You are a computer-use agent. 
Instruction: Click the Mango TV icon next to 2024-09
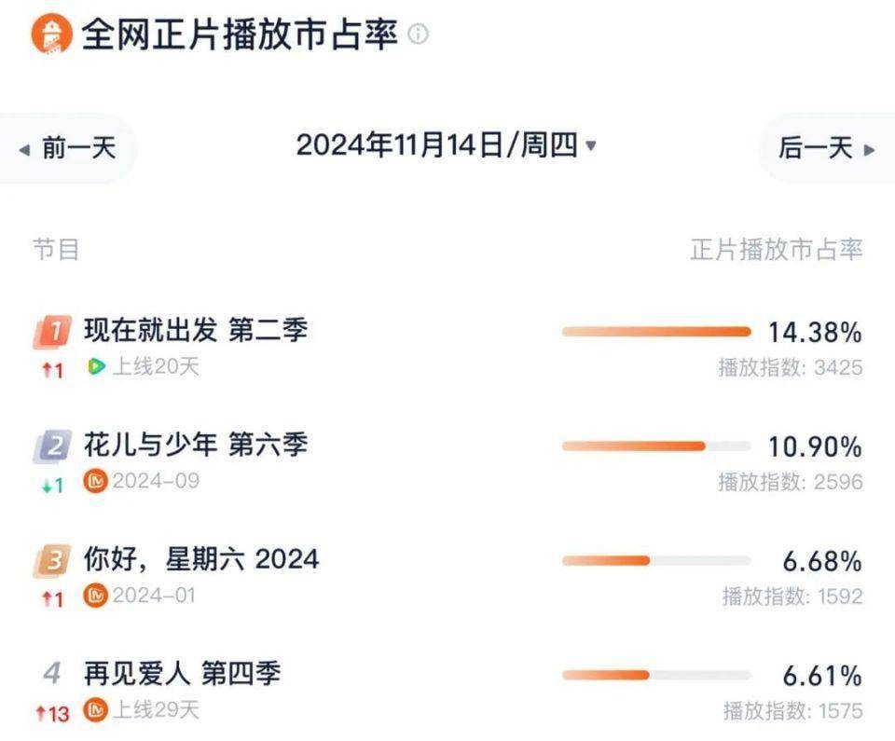[95, 481]
